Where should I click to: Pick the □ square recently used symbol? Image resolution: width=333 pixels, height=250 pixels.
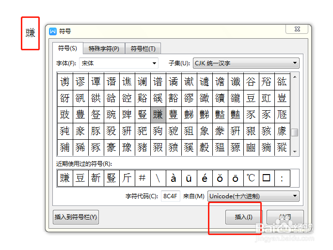coord(267,178)
